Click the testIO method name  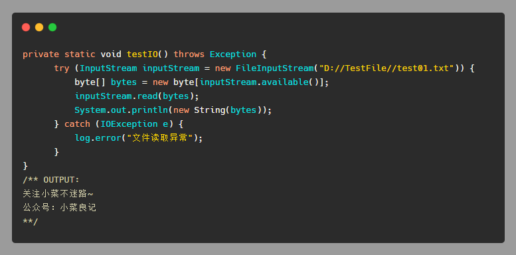pyautogui.click(x=143, y=54)
